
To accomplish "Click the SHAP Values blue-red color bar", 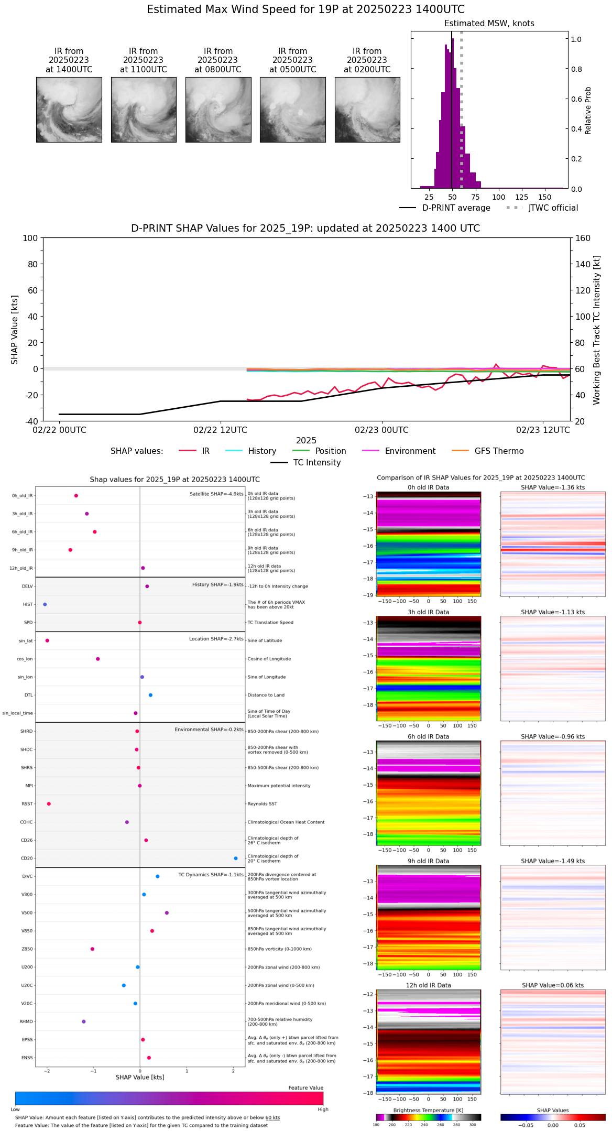I will (x=552, y=1117).
